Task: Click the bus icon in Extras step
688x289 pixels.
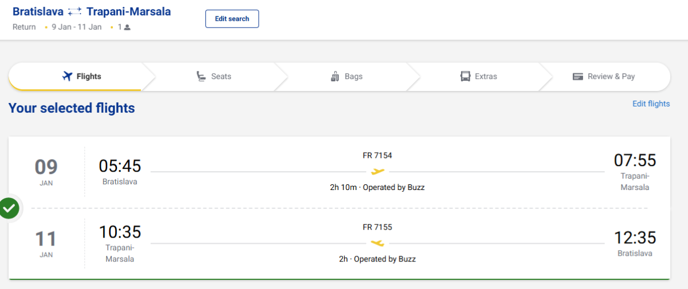Action: tap(466, 76)
